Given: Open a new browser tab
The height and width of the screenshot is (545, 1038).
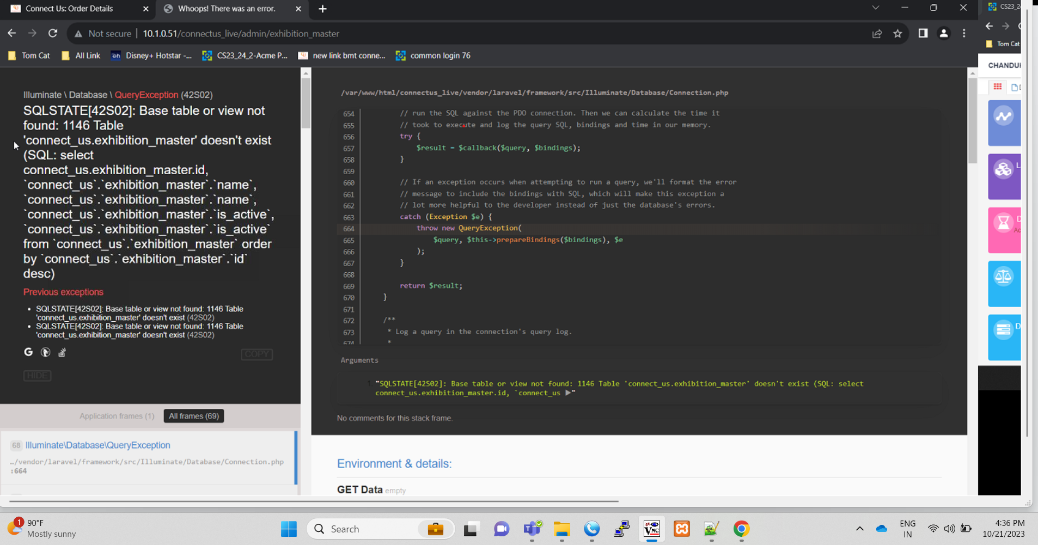Looking at the screenshot, I should click(x=322, y=9).
